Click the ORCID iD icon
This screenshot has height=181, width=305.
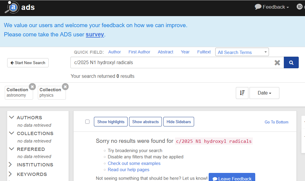299,7
